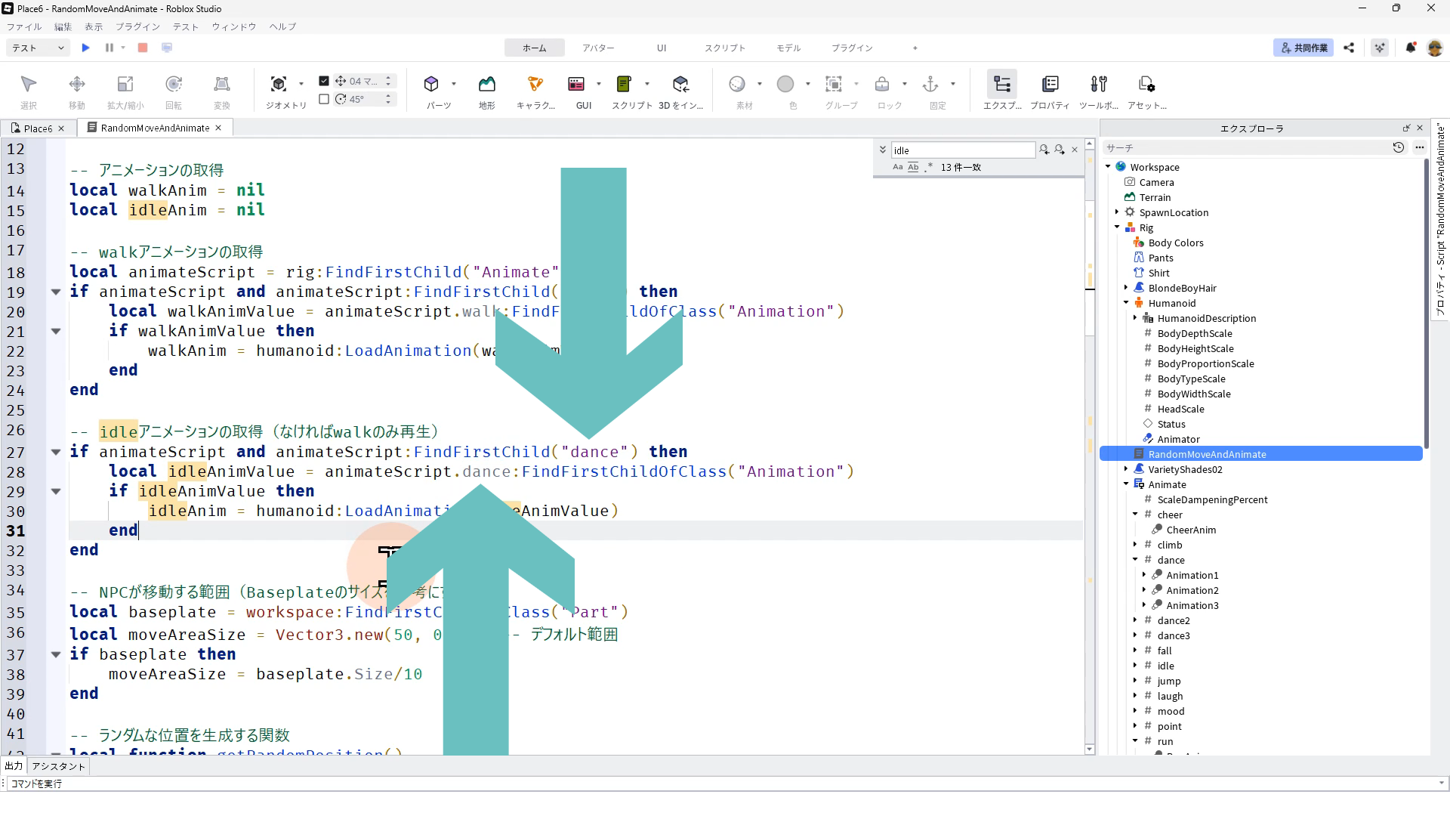Open the Character (キャラク) tool
The image size is (1450, 816).
tap(535, 84)
